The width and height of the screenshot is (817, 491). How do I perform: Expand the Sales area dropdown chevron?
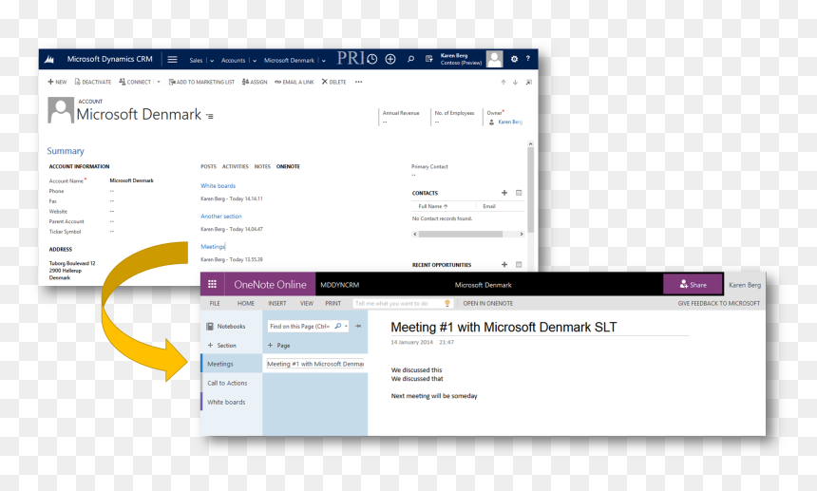212,61
